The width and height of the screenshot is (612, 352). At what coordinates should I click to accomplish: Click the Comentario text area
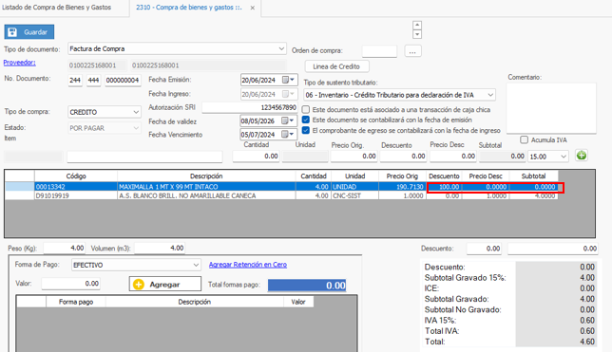[551, 108]
